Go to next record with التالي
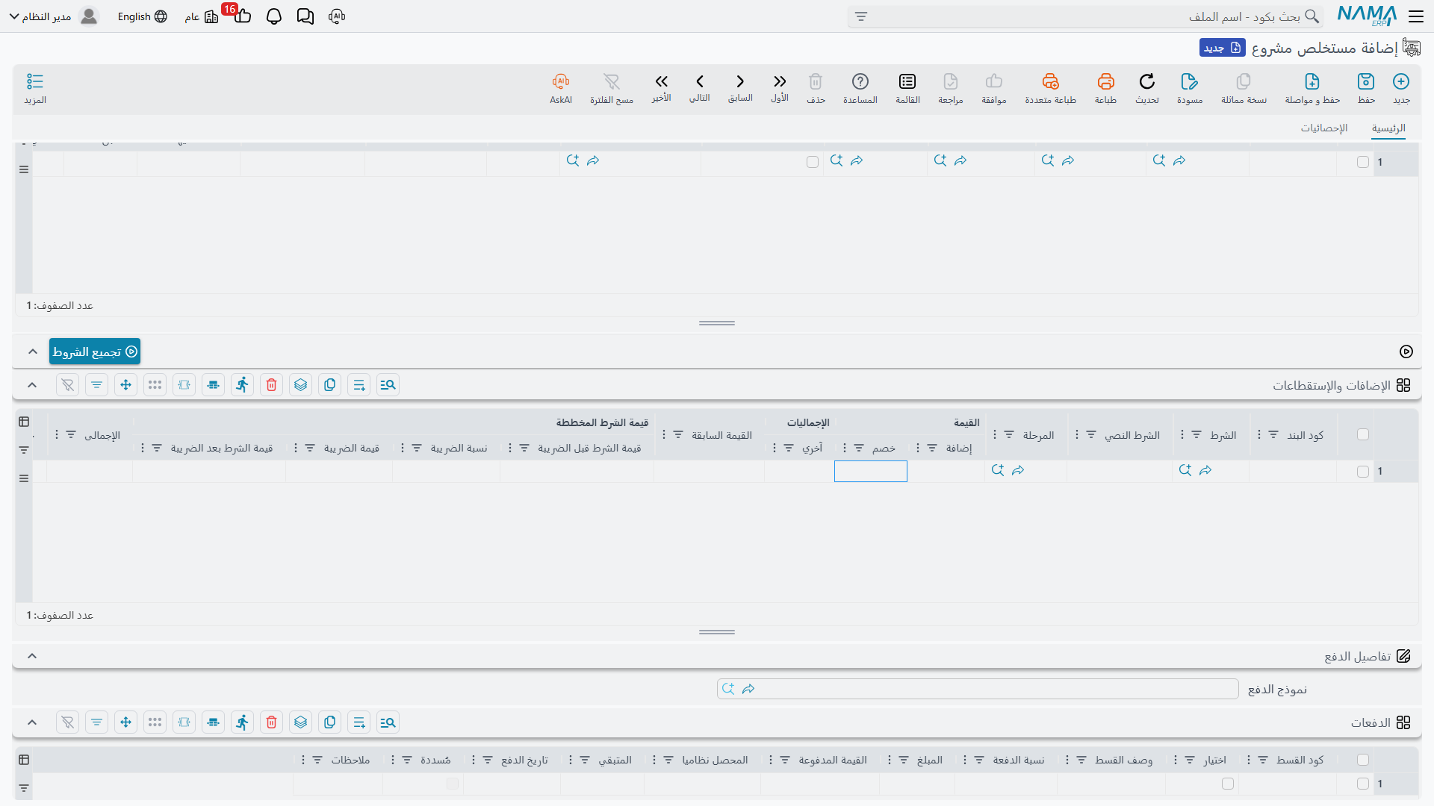The height and width of the screenshot is (806, 1434). (700, 87)
